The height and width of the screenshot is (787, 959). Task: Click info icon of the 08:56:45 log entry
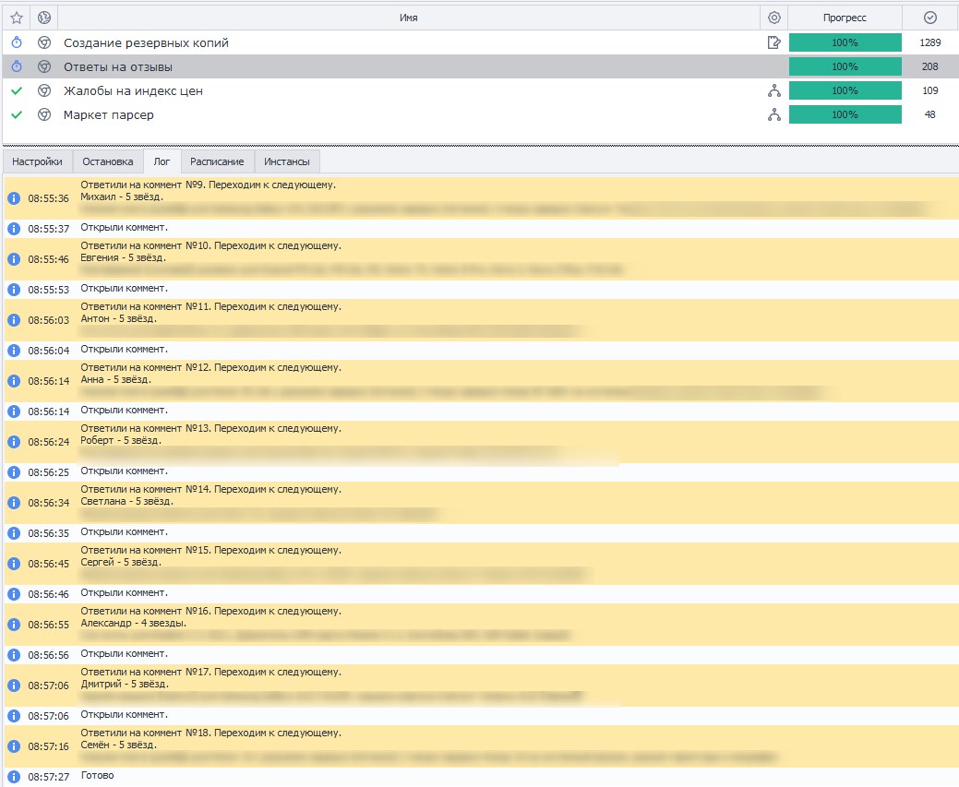tap(14, 563)
